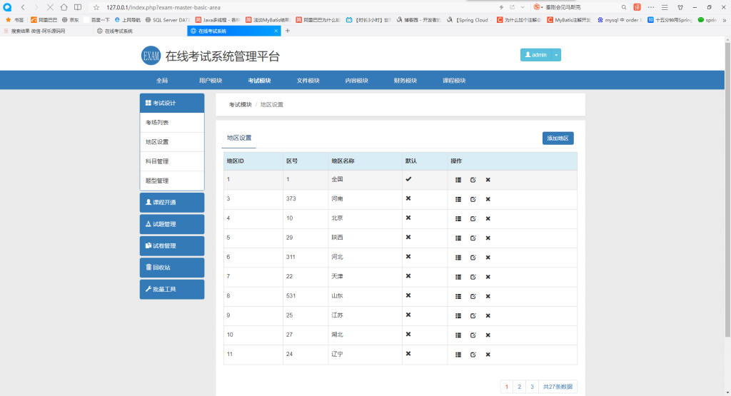Open list icon for 江苏 row
Viewport: 731px width, 396px height.
coord(458,316)
